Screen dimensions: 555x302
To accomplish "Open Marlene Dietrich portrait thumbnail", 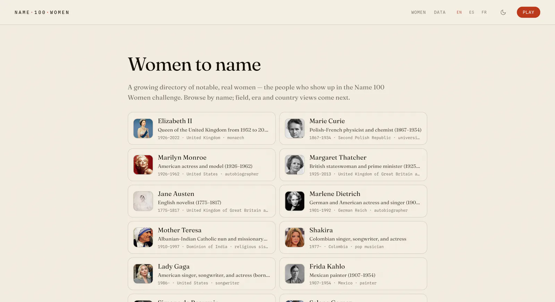I will (294, 201).
